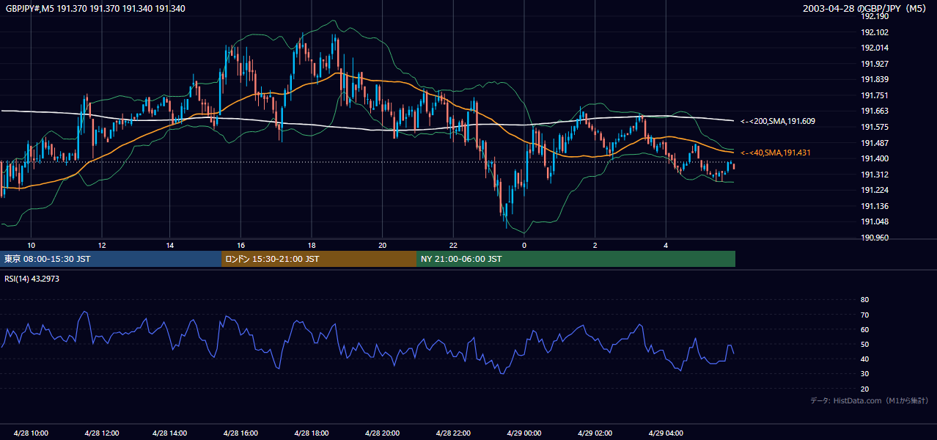This screenshot has height=440, width=937.
Task: Click price scale value 191.575
Action: click(875, 127)
